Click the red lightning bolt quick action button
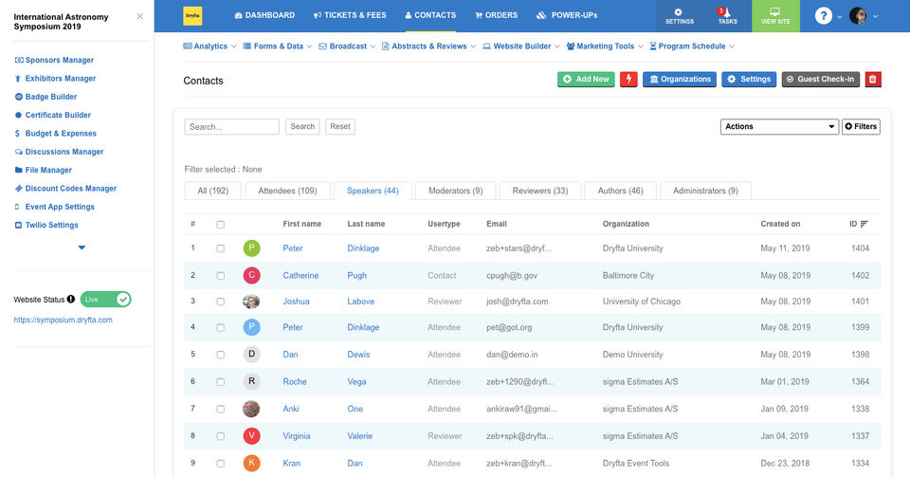 [x=628, y=80]
